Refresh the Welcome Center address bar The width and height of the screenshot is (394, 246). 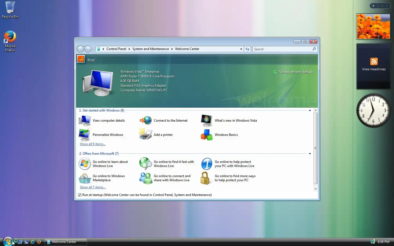pos(247,49)
